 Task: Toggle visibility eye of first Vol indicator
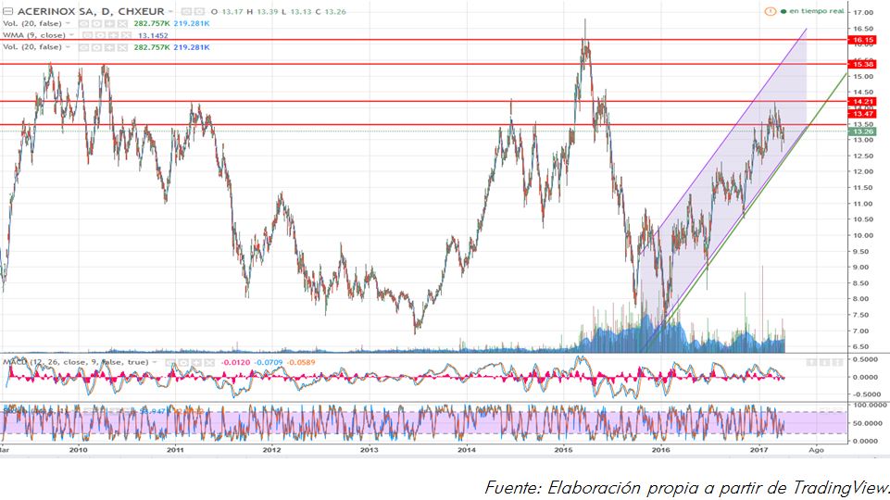click(x=84, y=23)
